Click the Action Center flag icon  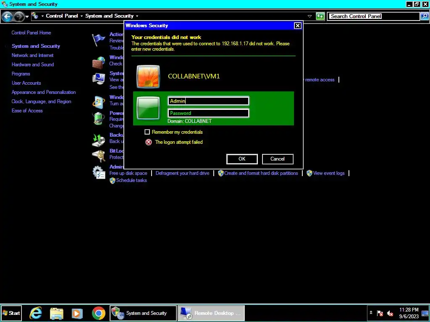point(98,40)
